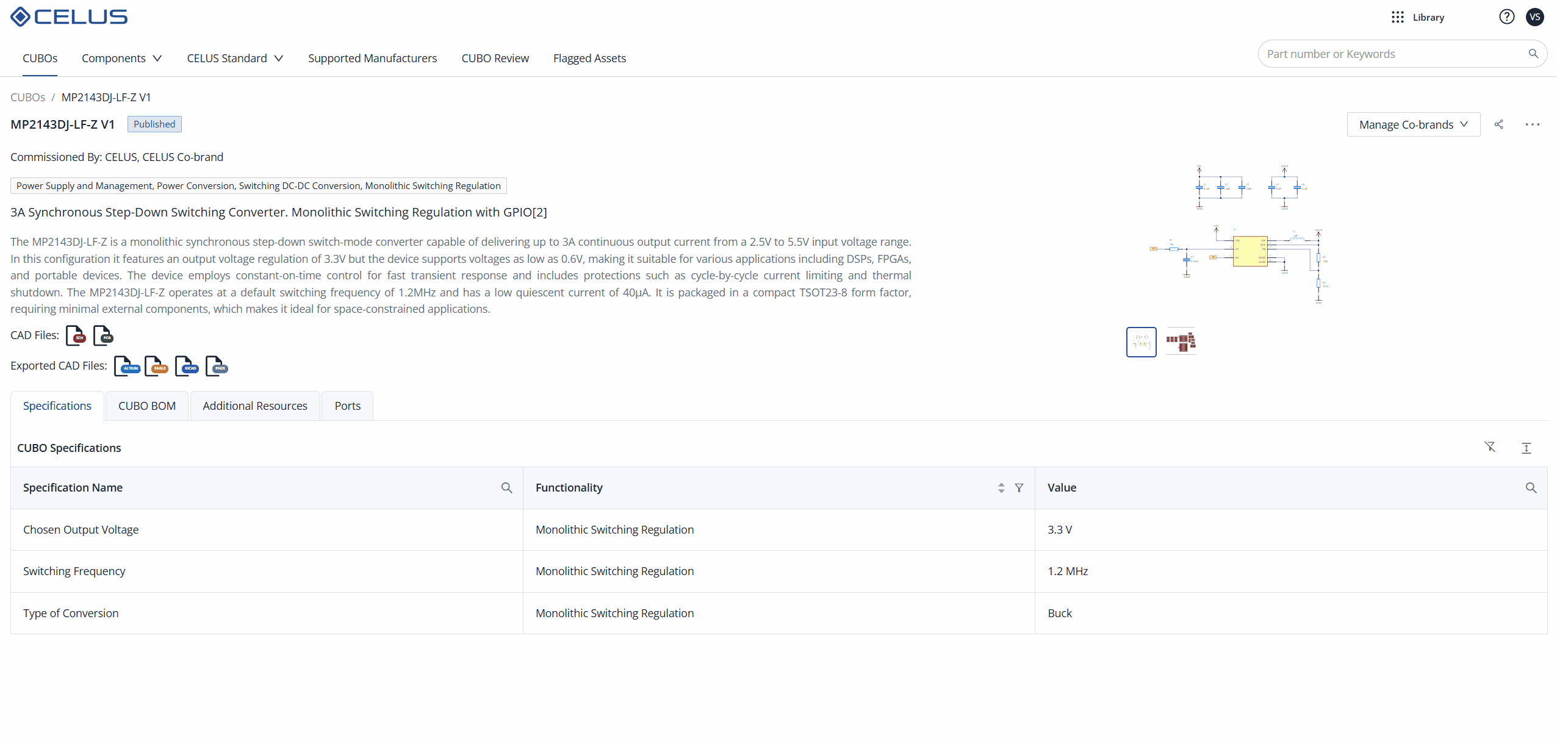Select the PCB layout thumbnail
This screenshot has width=1557, height=741.
point(1181,342)
